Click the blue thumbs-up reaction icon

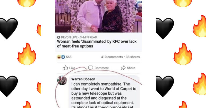[63, 57]
